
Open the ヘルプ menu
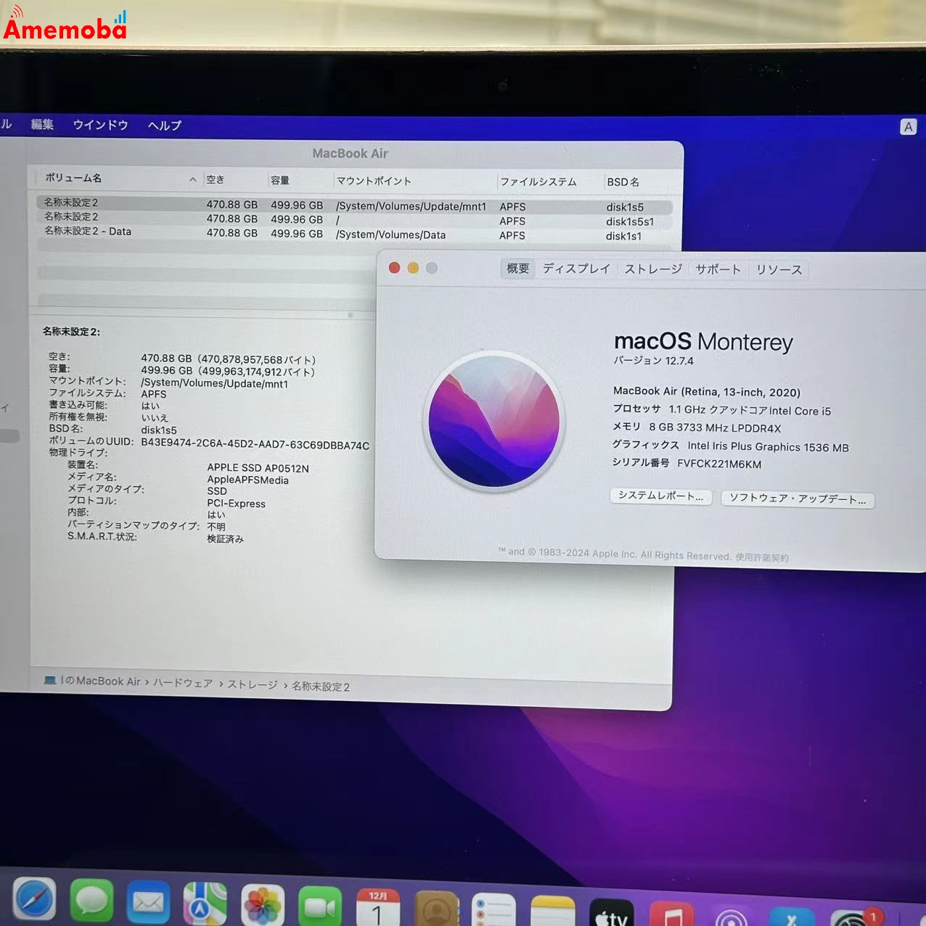click(x=163, y=125)
